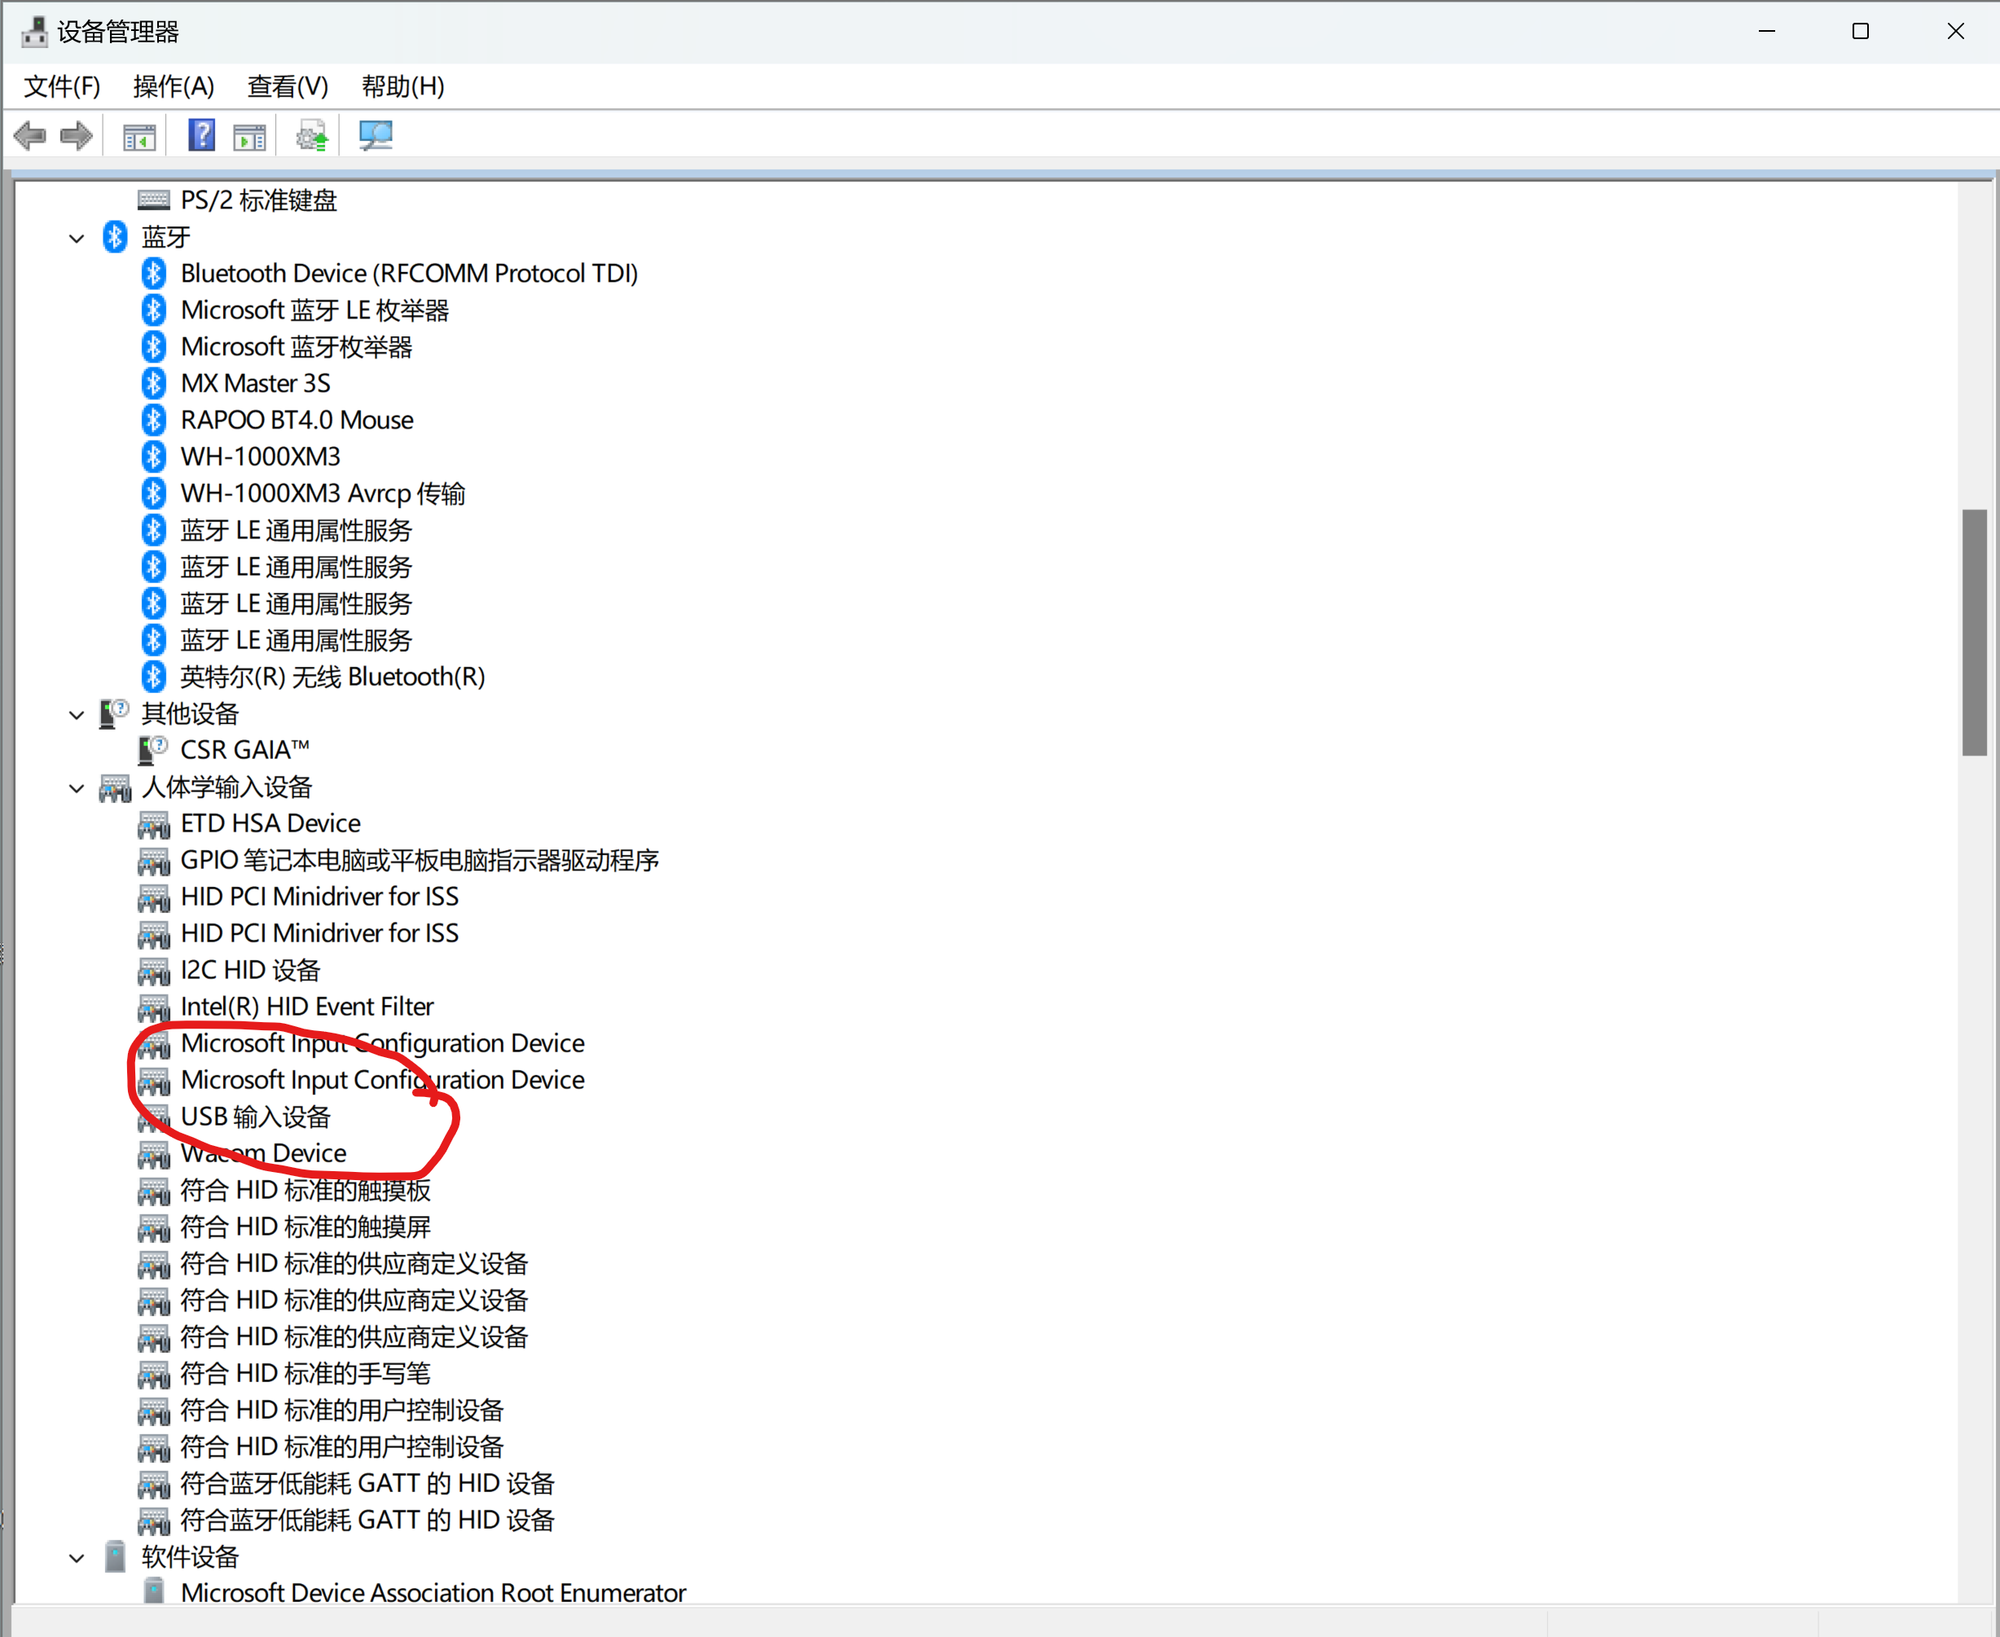
Task: Select the WH-1000XM3 device
Action: (x=261, y=456)
